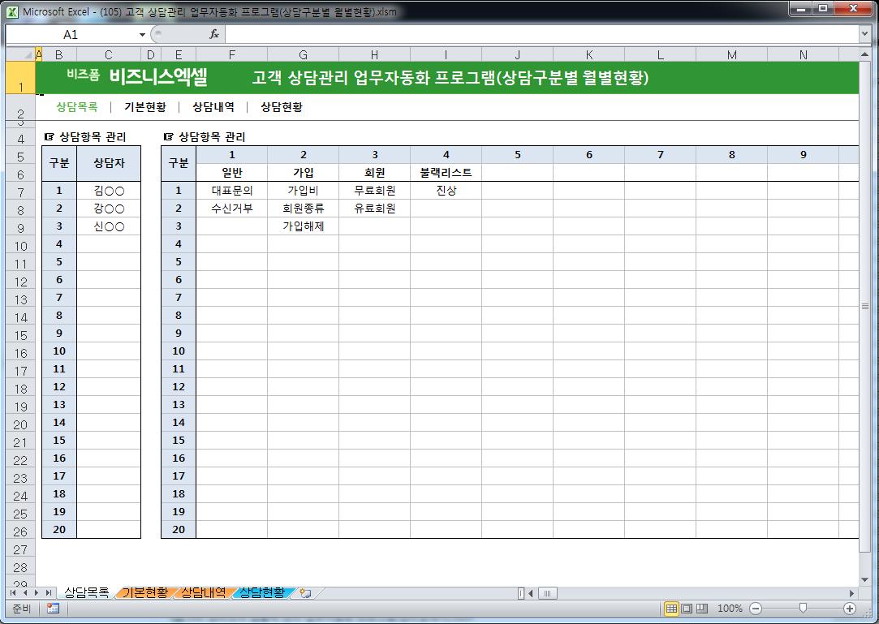Viewport: 879px width, 624px height.
Task: Switch to the 기본현황 sheet tab
Action: point(145,592)
